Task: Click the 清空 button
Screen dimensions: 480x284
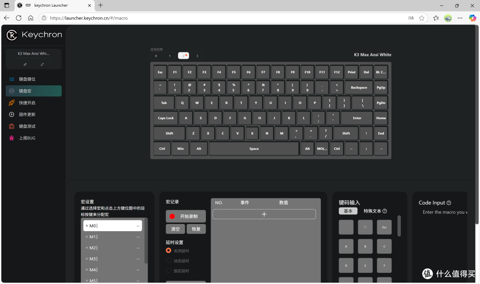Action: [175, 229]
